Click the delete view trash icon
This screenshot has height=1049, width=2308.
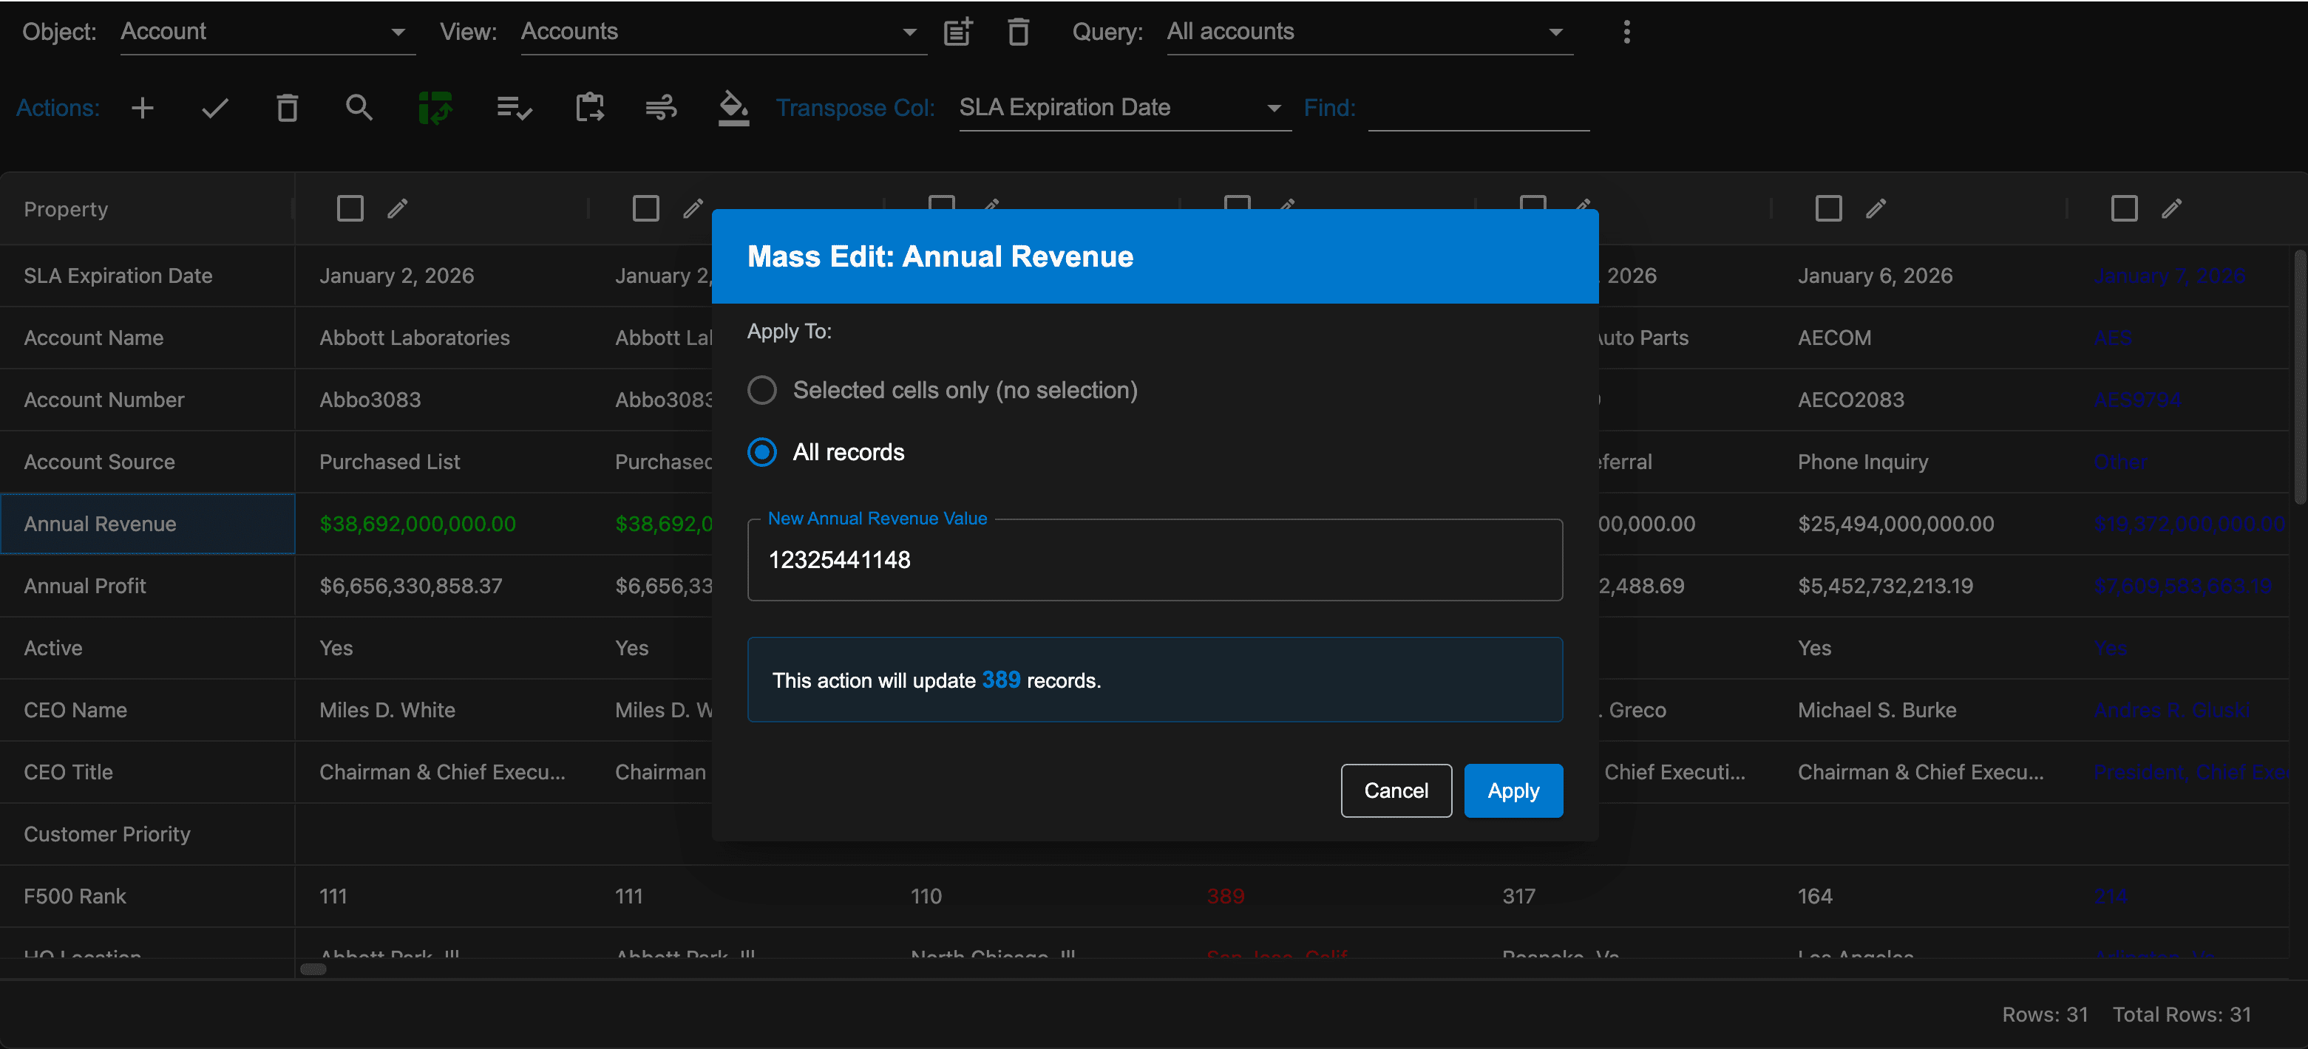pos(1018,33)
